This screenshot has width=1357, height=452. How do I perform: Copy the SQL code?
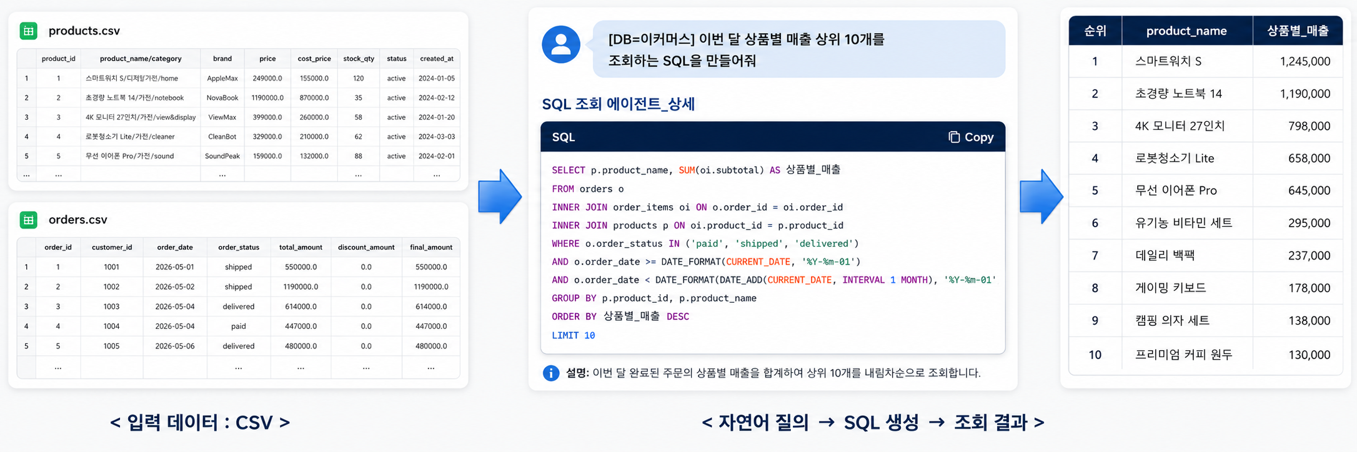(971, 137)
